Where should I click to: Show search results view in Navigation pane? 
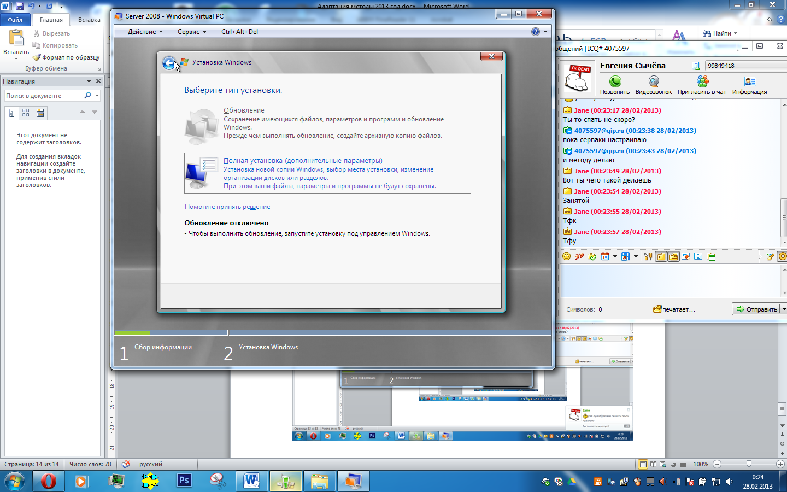point(40,113)
